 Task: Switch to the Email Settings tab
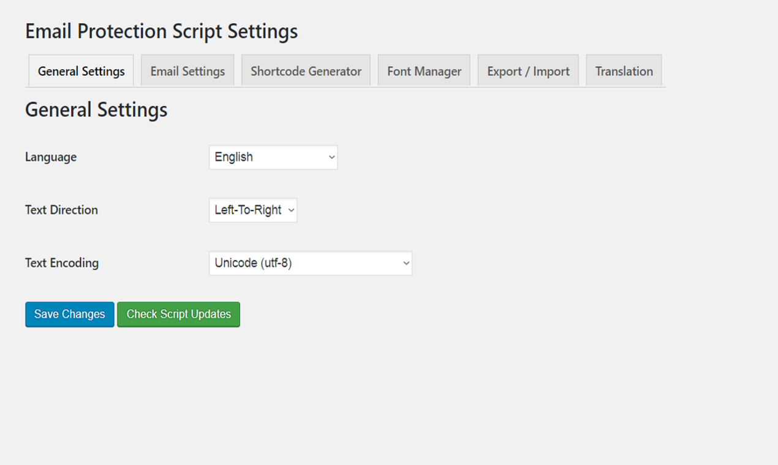point(187,70)
